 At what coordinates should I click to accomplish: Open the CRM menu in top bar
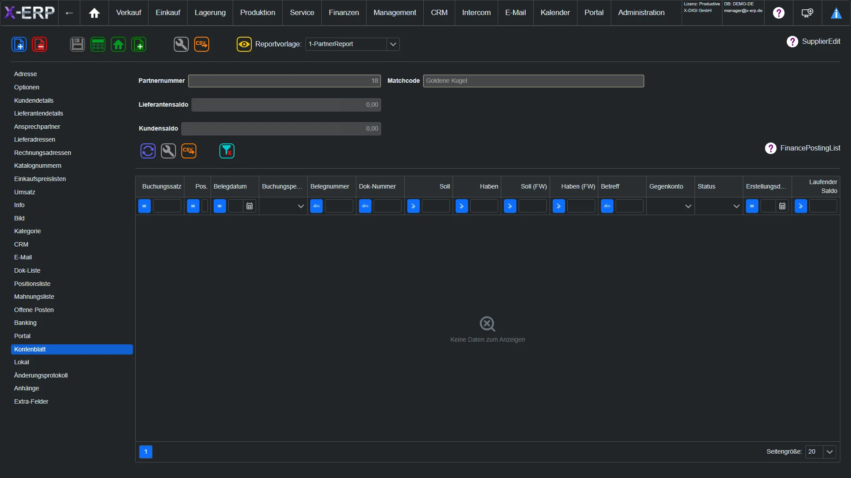point(439,13)
